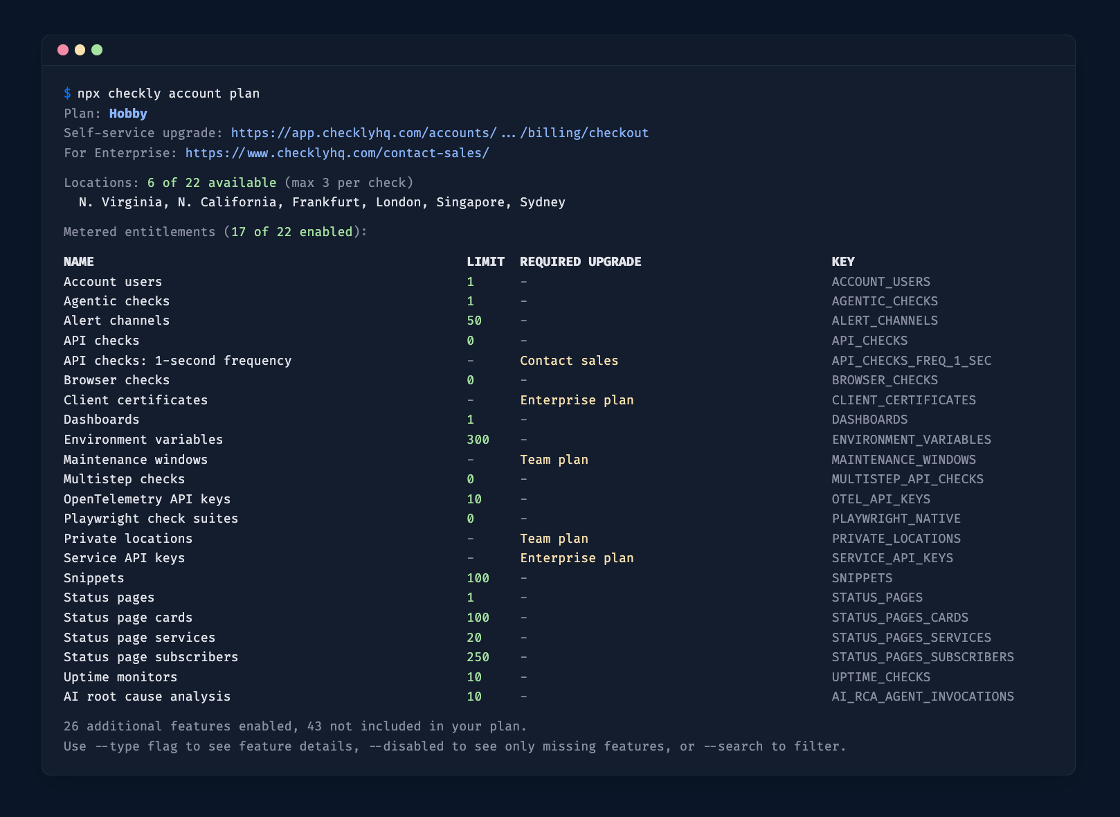The width and height of the screenshot is (1120, 817).
Task: Select the Enterprise plan upgrade for Client certificates
Action: (577, 399)
